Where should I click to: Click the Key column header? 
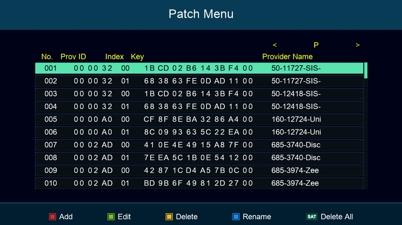click(137, 57)
